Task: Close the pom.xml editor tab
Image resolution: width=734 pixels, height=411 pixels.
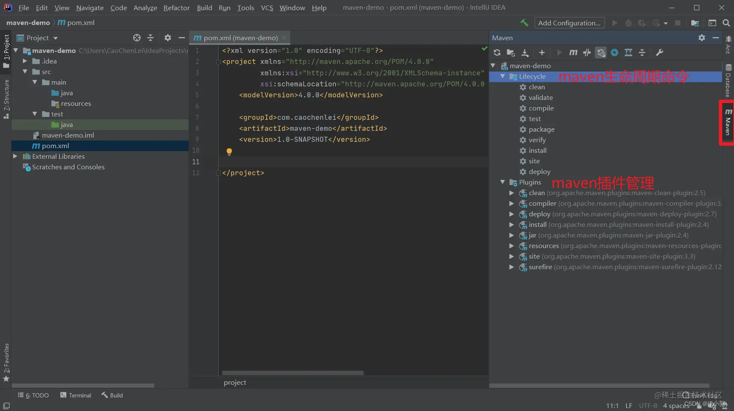Action: pyautogui.click(x=284, y=38)
